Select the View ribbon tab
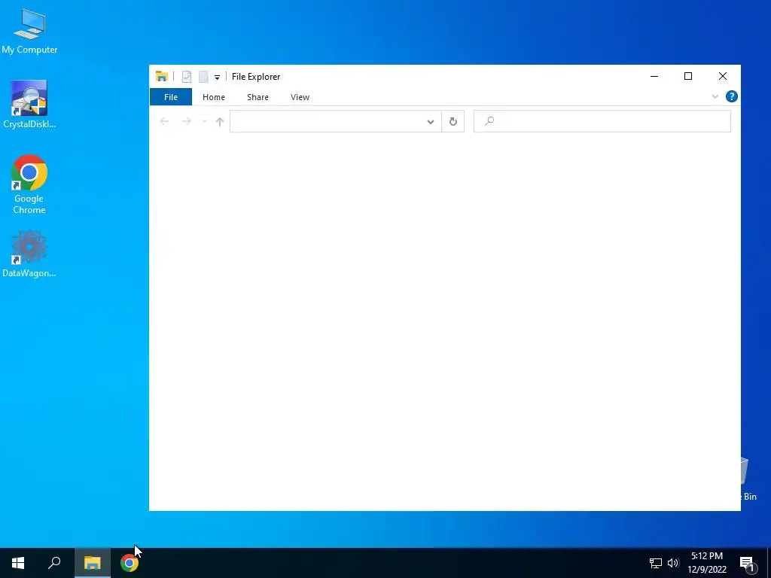The width and height of the screenshot is (771, 578). tap(300, 97)
